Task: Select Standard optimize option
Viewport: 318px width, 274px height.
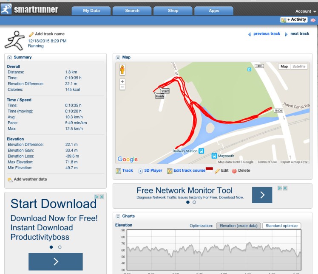Action: point(281,226)
